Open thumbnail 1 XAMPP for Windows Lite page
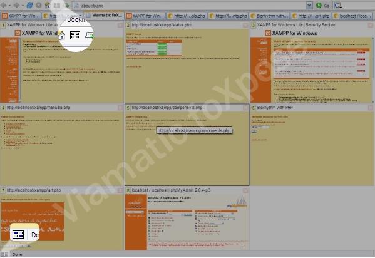Screen dimensions: 375x258 (x=62, y=66)
